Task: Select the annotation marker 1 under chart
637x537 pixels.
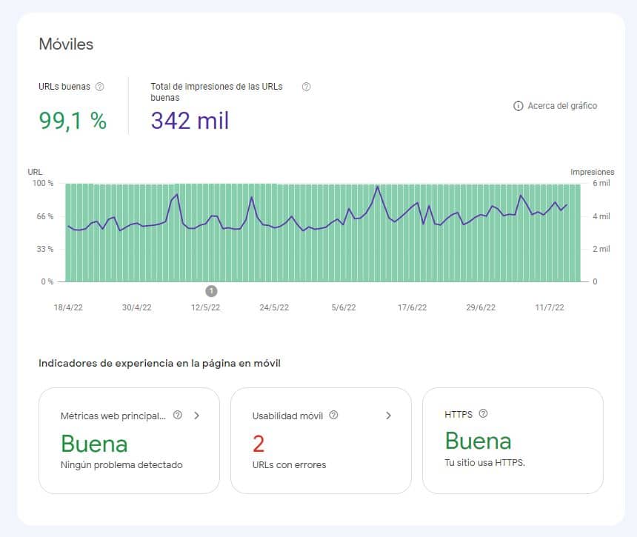Action: (211, 291)
